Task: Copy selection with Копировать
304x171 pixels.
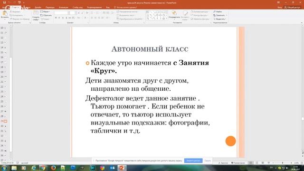Action: pyautogui.click(x=16, y=15)
